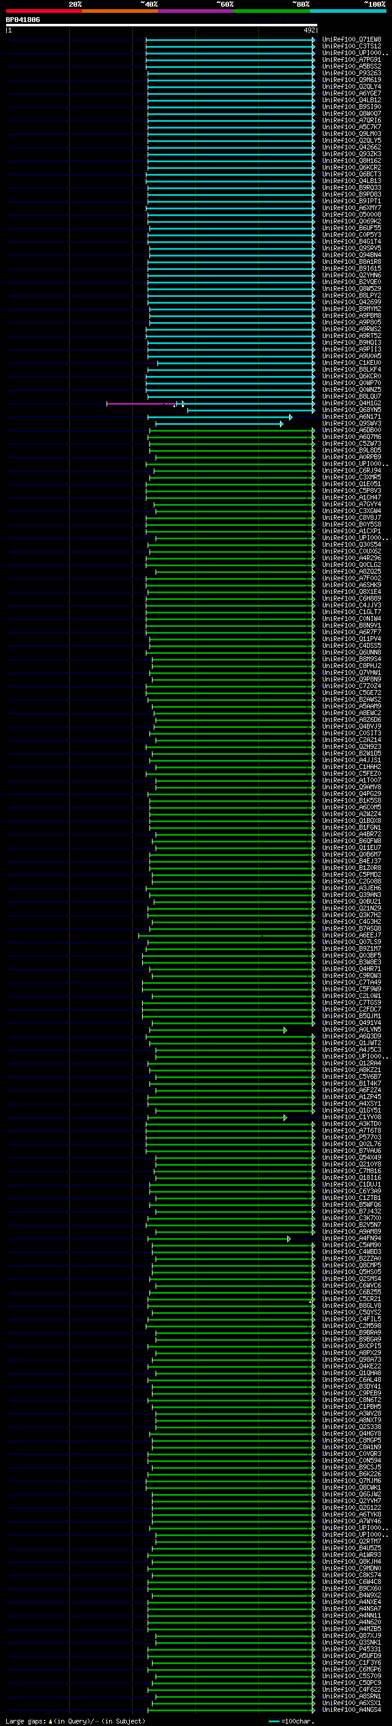Viewport: 392px width, 1726px height.
Task: Select hit label UniRef100_C6RJ94
Action: coord(352,470)
